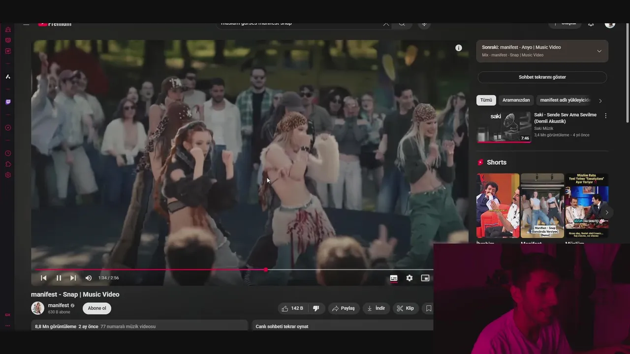Expand description with 8,8 Mn görüntüleme
The height and width of the screenshot is (354, 630).
[139, 326]
